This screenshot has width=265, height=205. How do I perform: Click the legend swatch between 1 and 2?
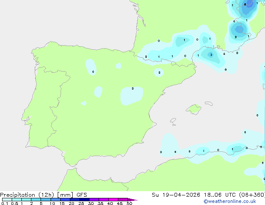point(26,200)
